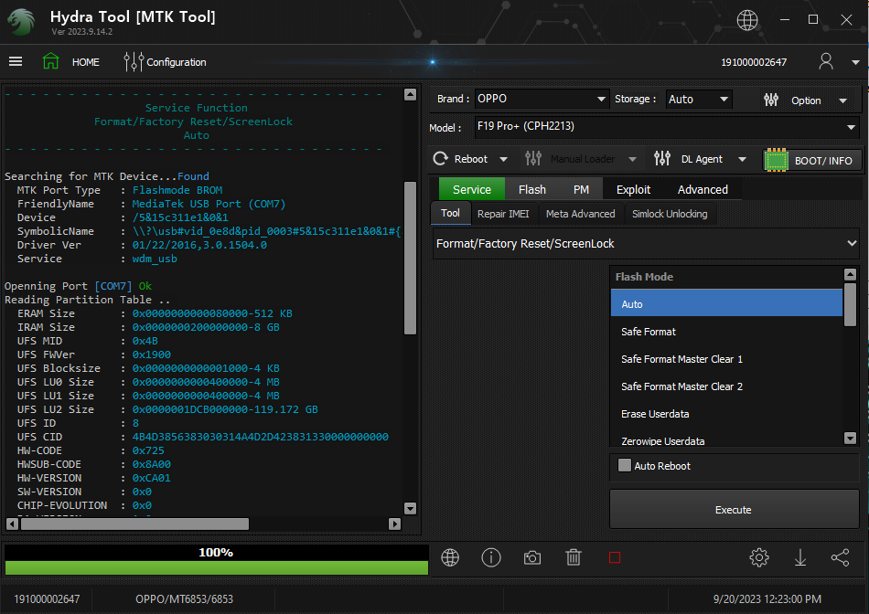The height and width of the screenshot is (614, 869).
Task: Switch to the Service tab
Action: [472, 189]
